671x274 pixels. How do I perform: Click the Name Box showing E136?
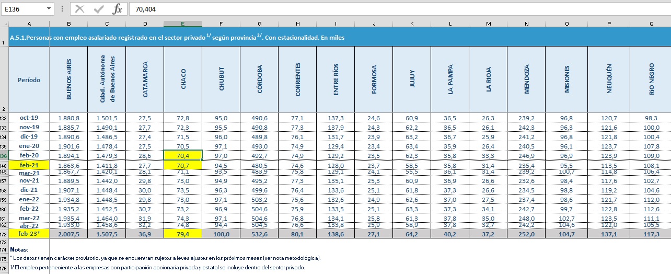point(24,9)
